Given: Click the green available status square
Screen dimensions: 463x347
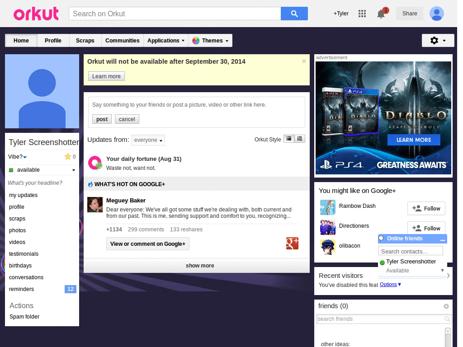Looking at the screenshot, I should click(11, 170).
